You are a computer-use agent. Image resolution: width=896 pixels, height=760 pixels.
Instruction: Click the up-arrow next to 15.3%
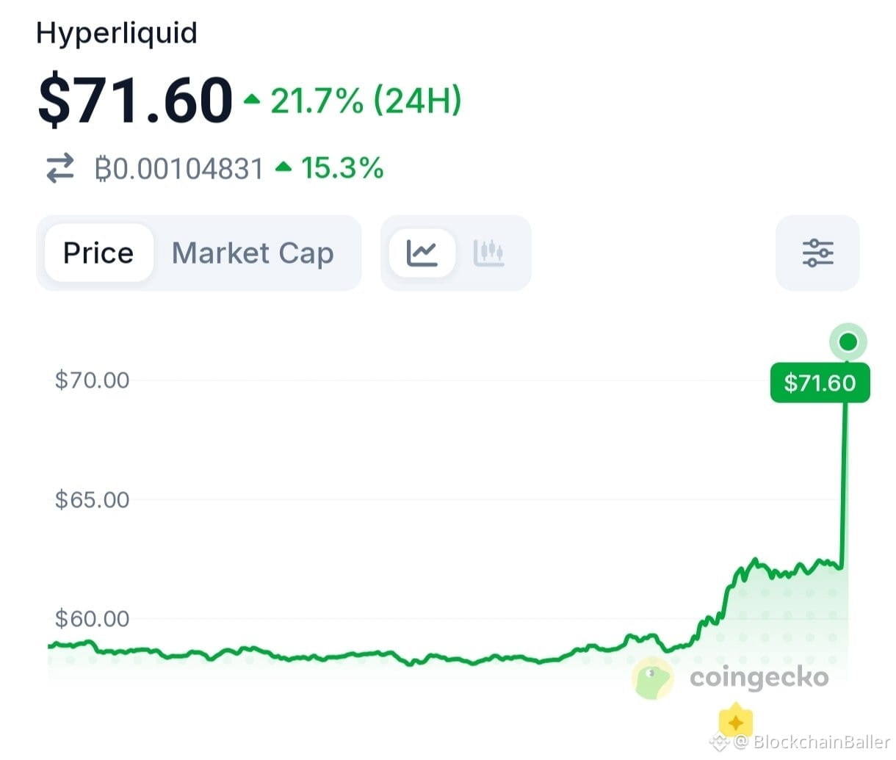tap(283, 168)
